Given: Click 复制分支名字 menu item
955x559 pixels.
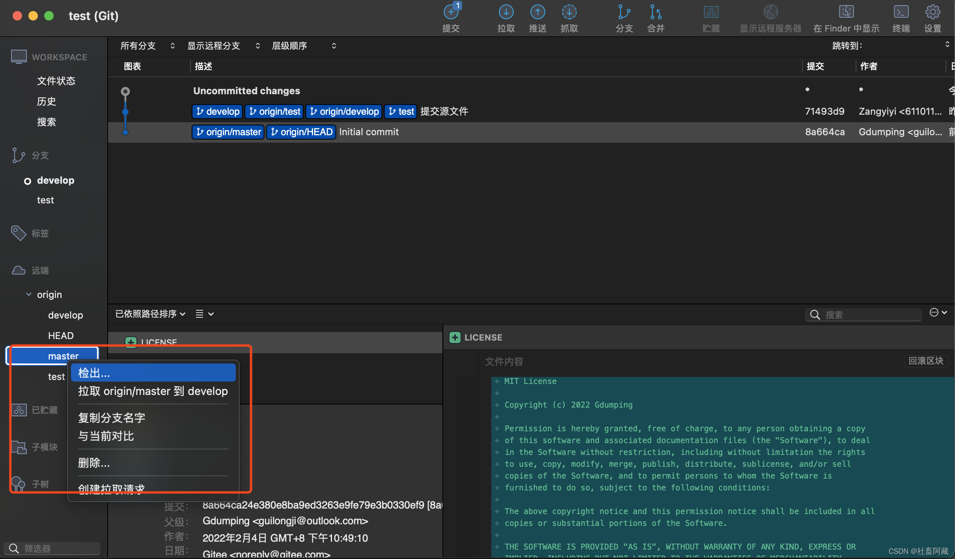Looking at the screenshot, I should (112, 418).
